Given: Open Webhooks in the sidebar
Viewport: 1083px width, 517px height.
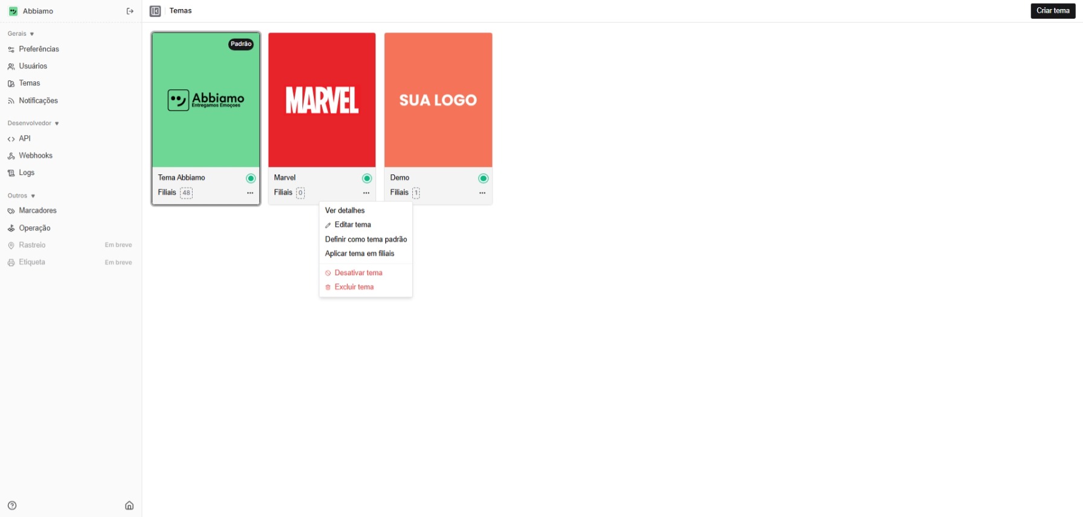Looking at the screenshot, I should pyautogui.click(x=36, y=156).
